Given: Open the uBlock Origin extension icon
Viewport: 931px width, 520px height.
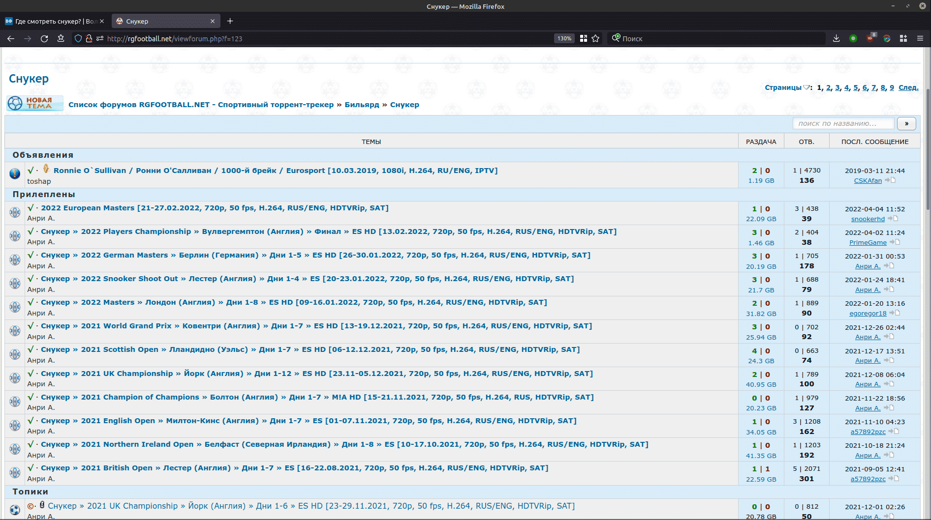Looking at the screenshot, I should 870,38.
